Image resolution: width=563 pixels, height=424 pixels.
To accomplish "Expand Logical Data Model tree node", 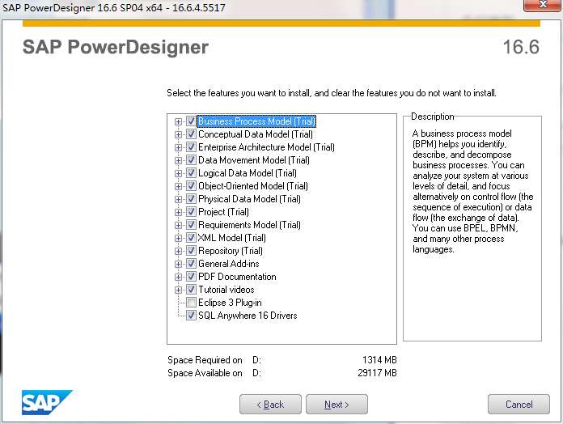I will 178,173.
